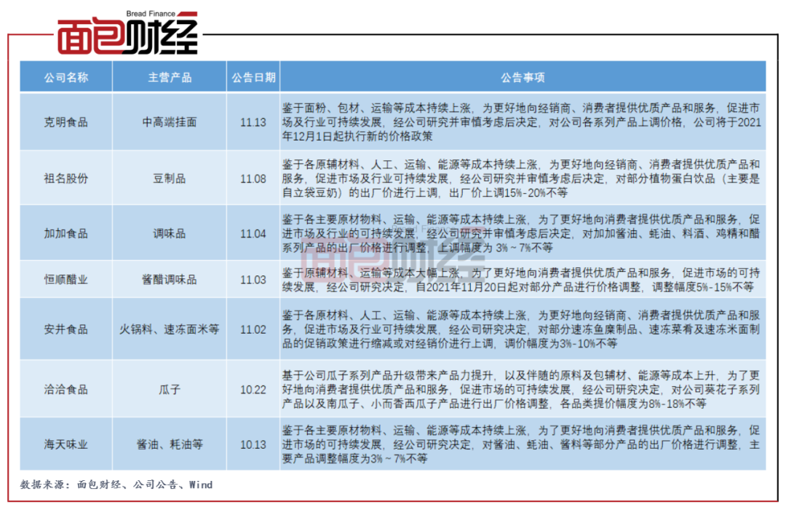Viewport: 786px width, 510px height.
Task: Click 海天味业's announcement about 酱油、蚝油、酱料
Action: (521, 444)
